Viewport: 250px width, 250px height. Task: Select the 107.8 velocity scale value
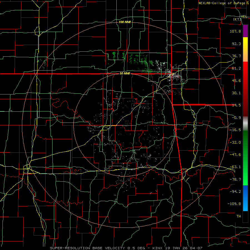235,31
